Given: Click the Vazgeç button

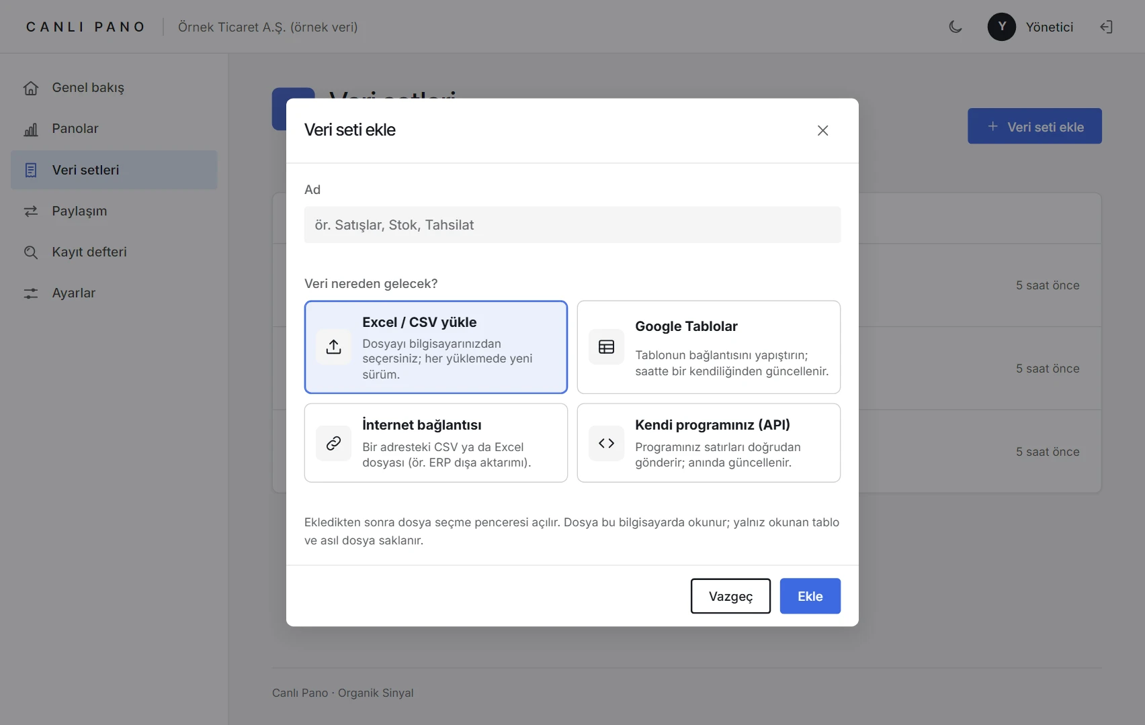Looking at the screenshot, I should pos(730,596).
